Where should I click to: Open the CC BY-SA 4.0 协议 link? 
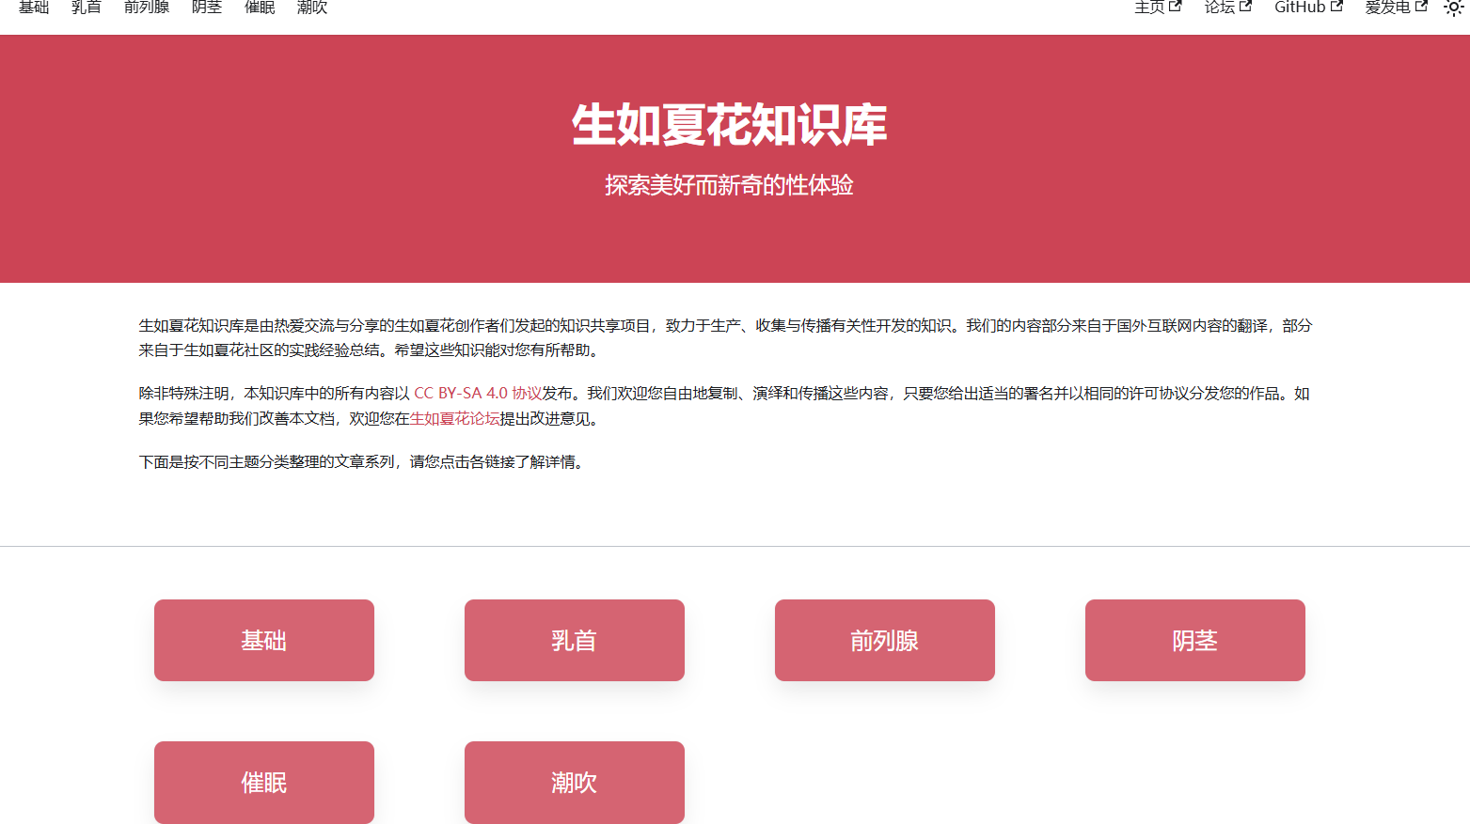pos(478,394)
